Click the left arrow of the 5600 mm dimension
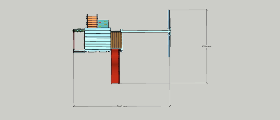Viewport: 280px width, 120px height. click(74, 106)
